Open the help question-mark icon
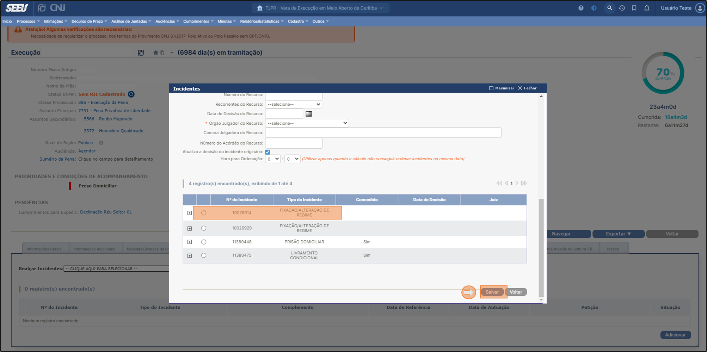The width and height of the screenshot is (707, 352). 581,8
